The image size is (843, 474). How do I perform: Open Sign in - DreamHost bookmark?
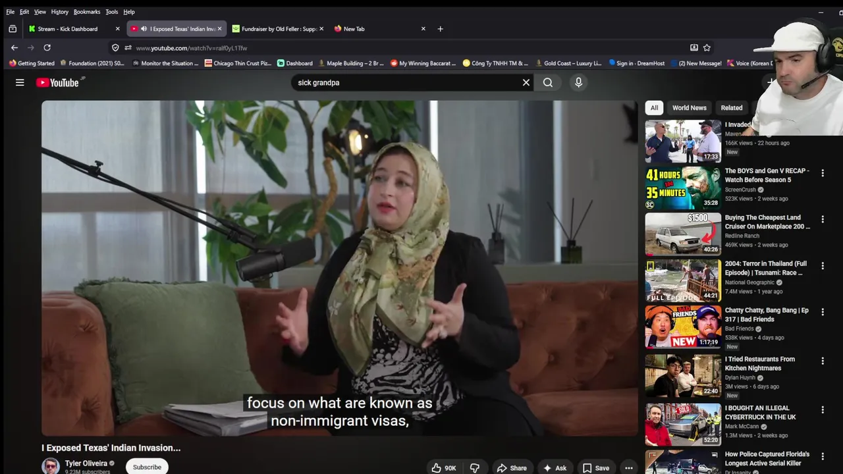pos(637,63)
